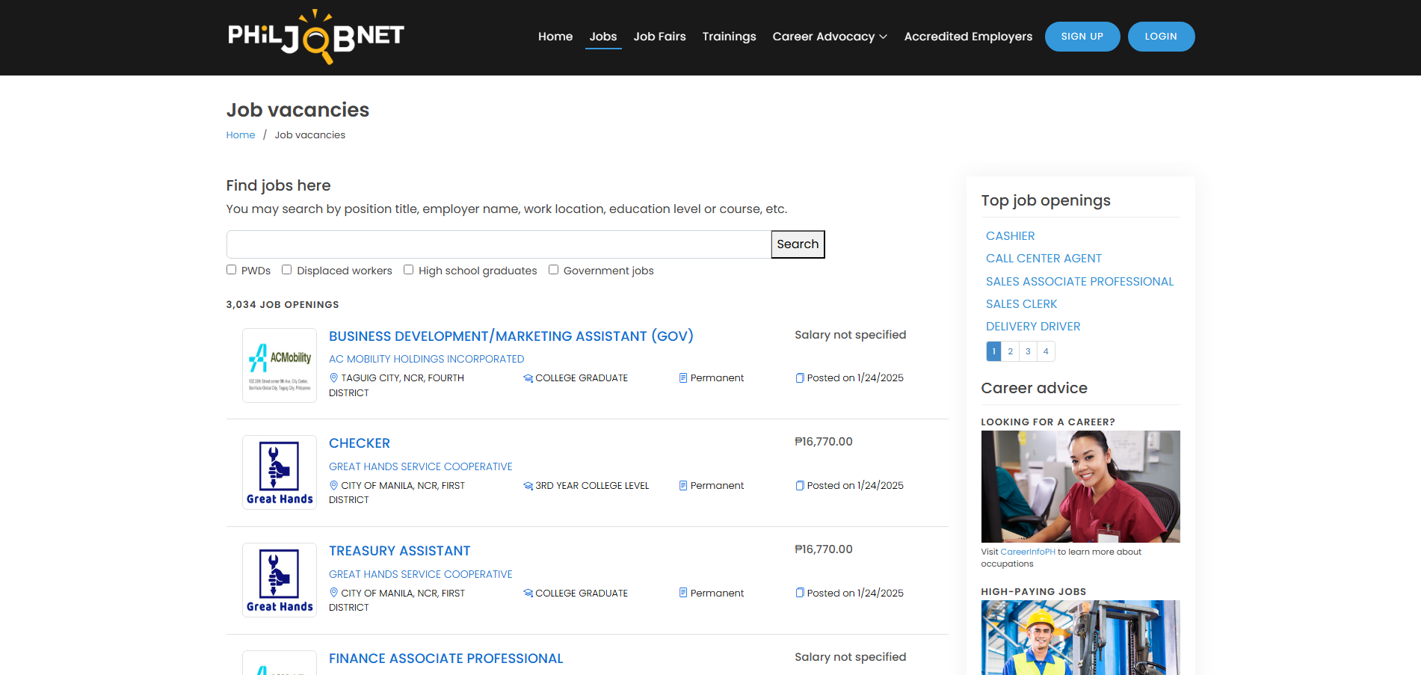Go to page 3 of top openings
Screen dimensions: 1421x675
coord(1028,351)
